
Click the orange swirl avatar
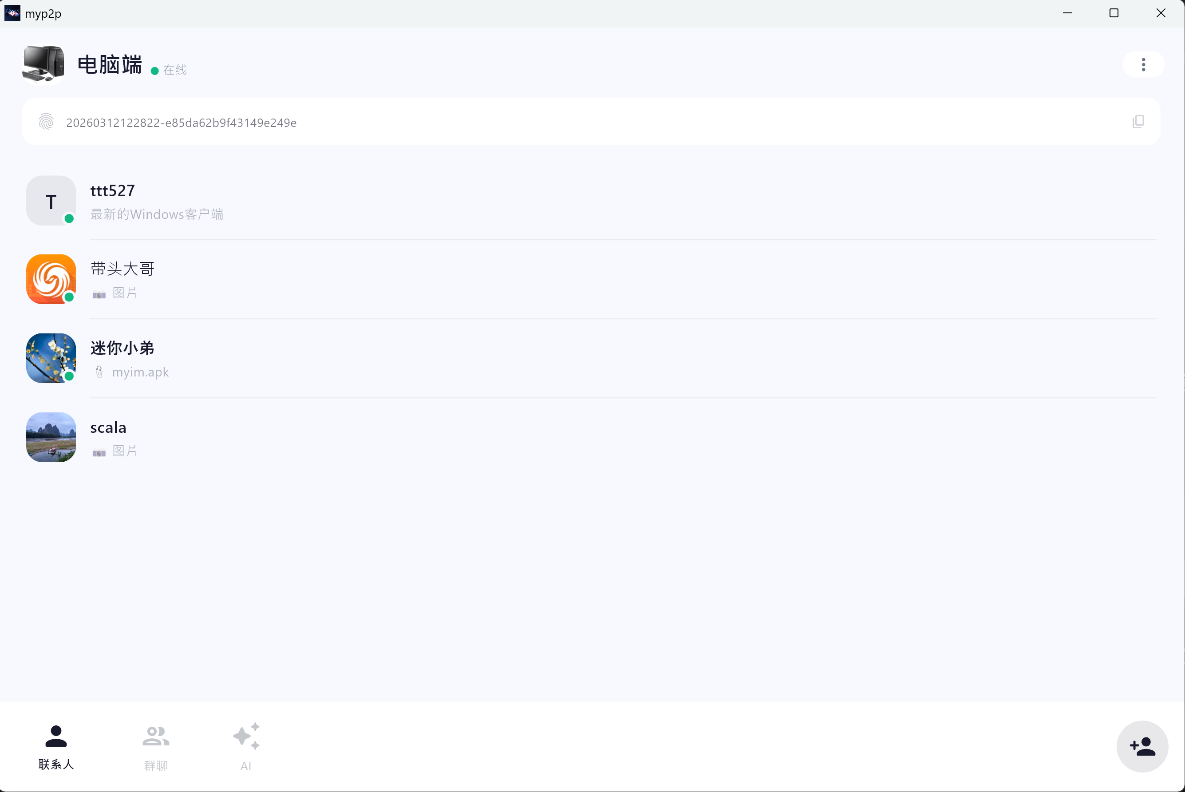[x=51, y=279]
